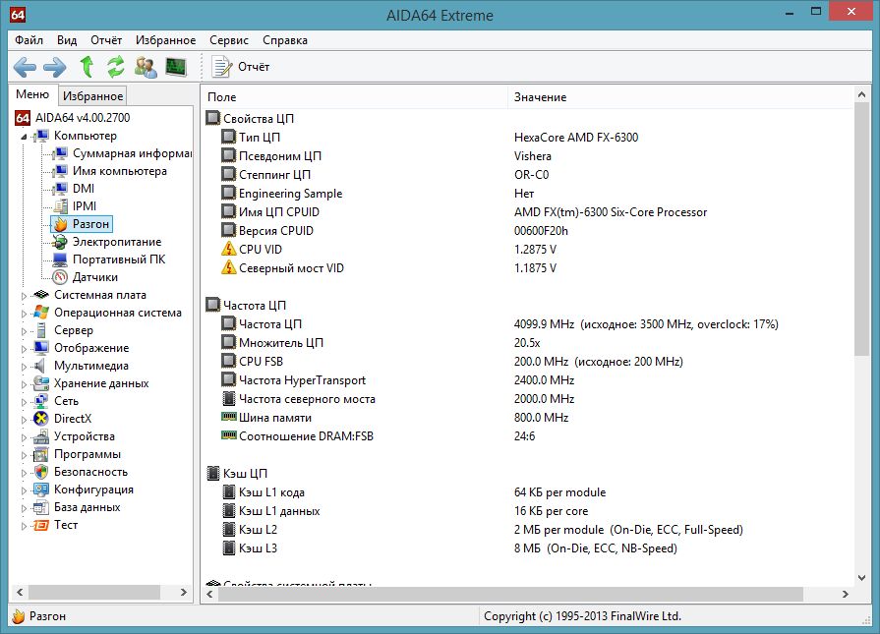Click the Forward arrow toolbar icon
880x634 pixels.
coord(54,67)
